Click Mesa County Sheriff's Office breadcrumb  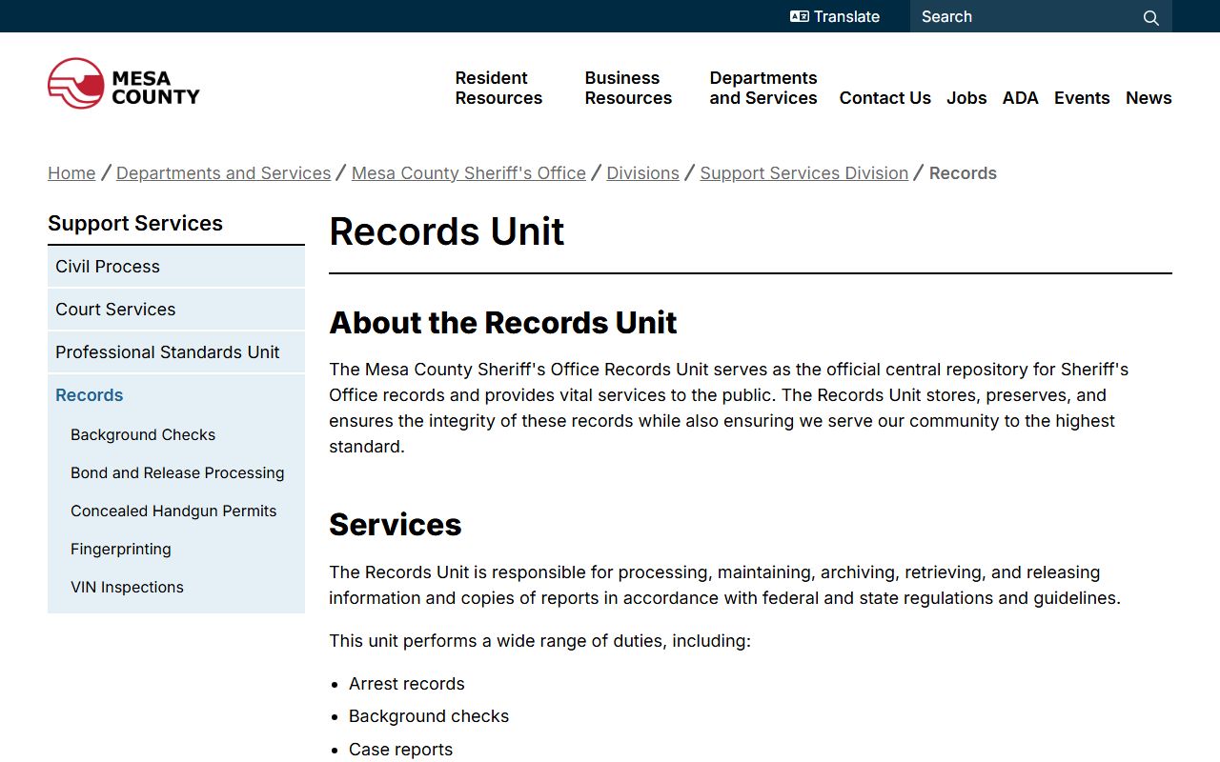coord(469,173)
